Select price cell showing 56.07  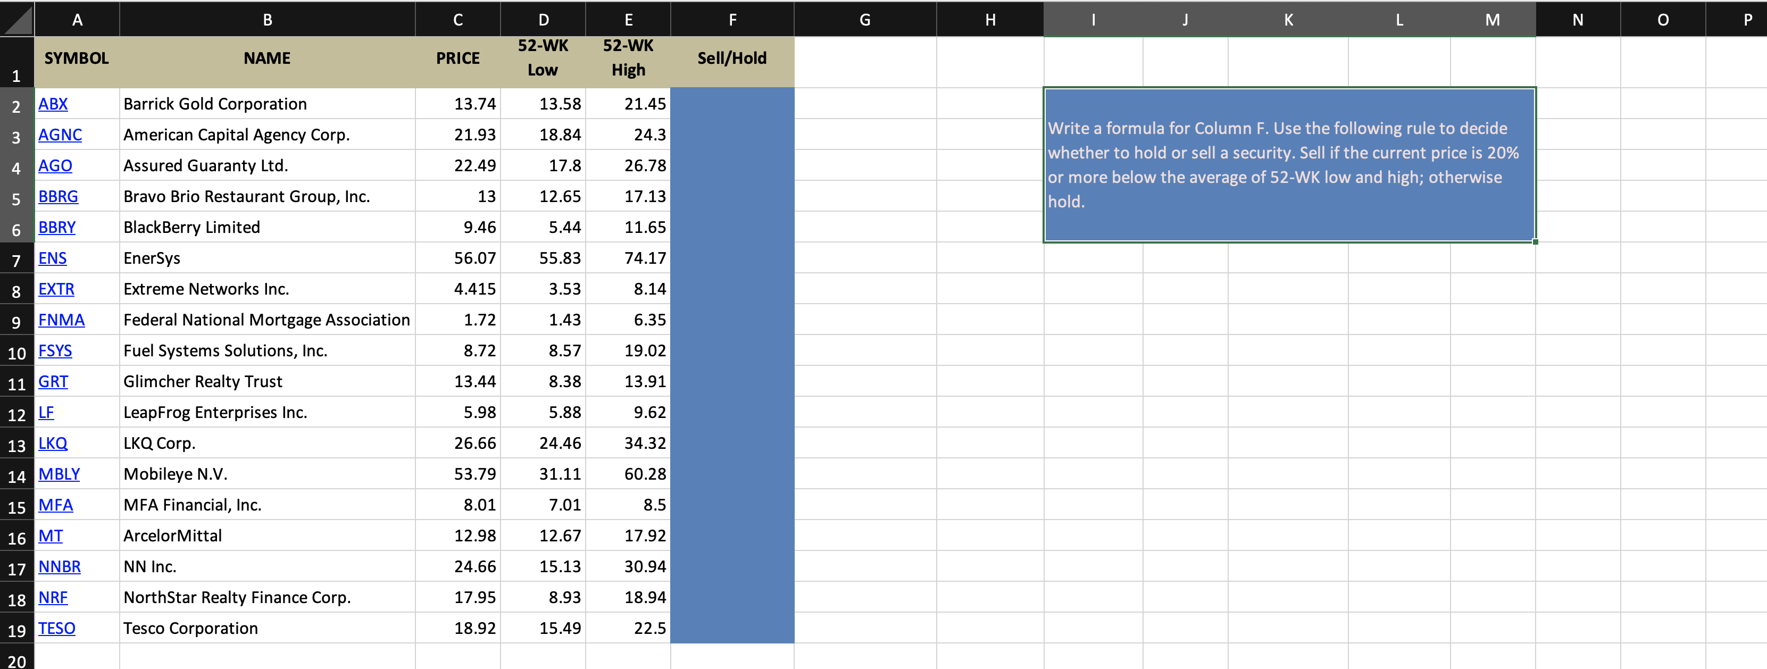pyautogui.click(x=457, y=258)
